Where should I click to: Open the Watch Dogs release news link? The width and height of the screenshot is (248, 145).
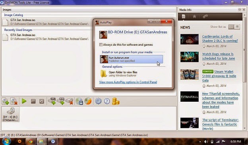[219, 56]
